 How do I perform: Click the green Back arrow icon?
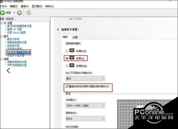pos(2,13)
